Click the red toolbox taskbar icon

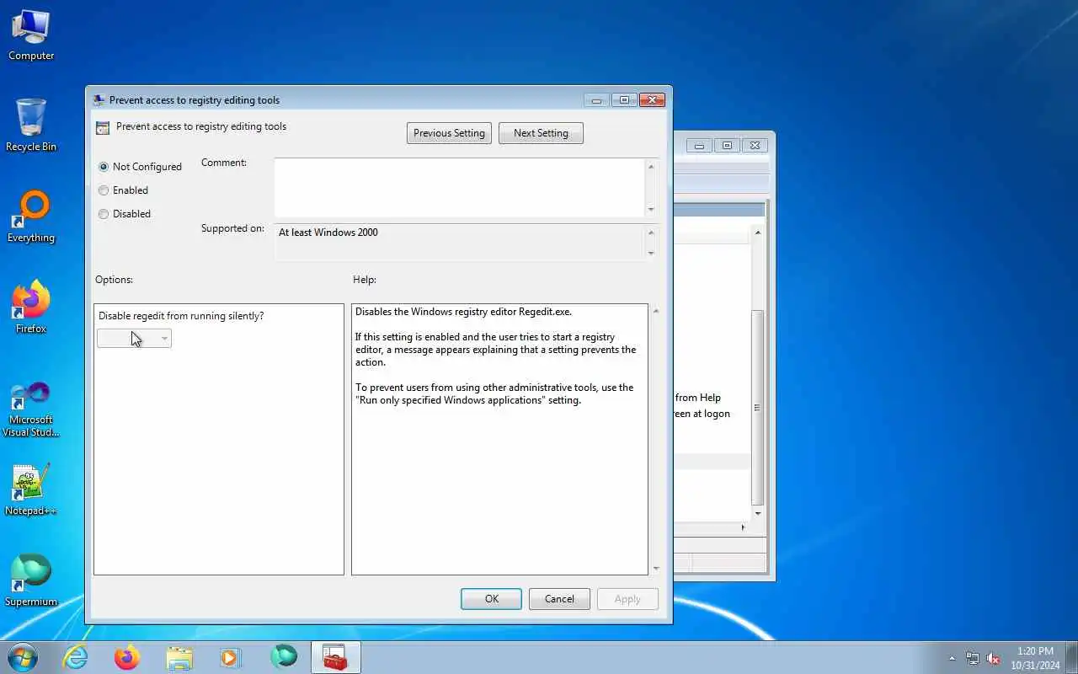click(336, 657)
